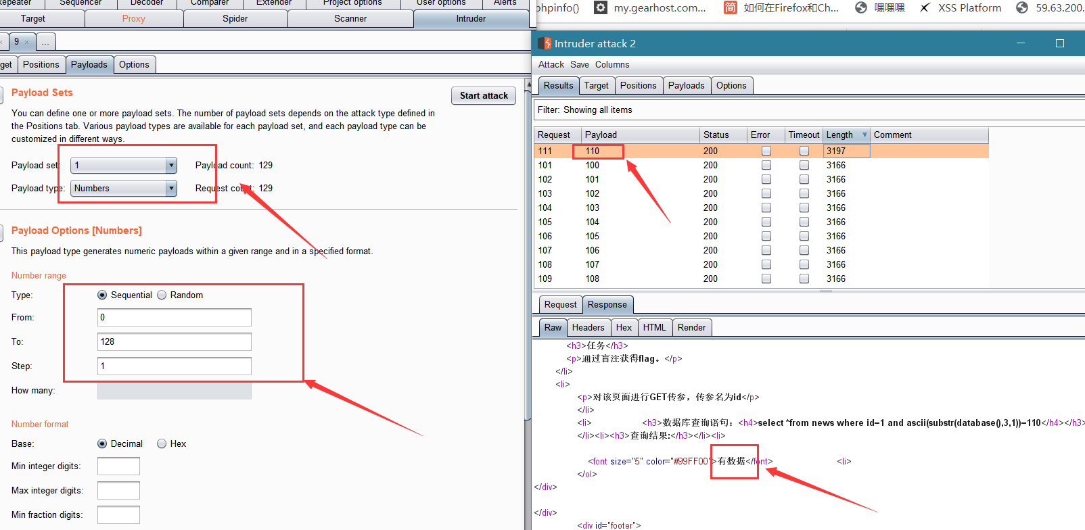
Task: Select the Random number type radio
Action: pyautogui.click(x=162, y=295)
